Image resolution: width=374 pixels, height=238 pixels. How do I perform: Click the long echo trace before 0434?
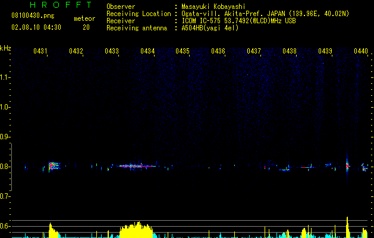tap(136, 165)
